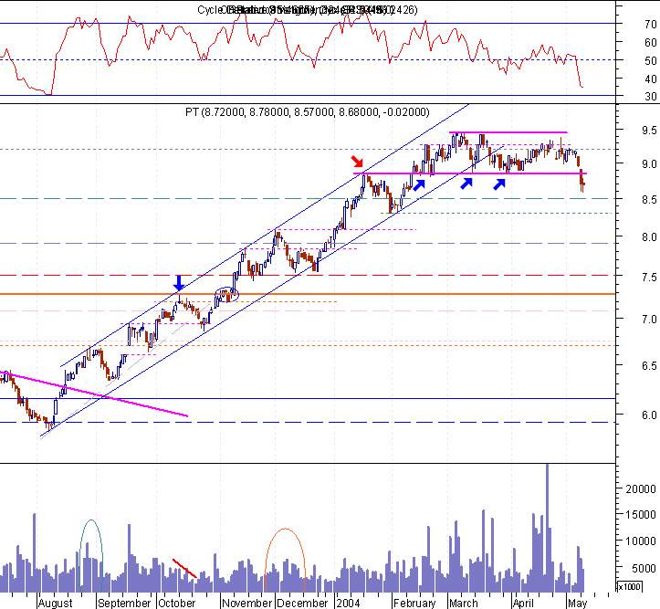The height and width of the screenshot is (609, 660).
Task: Click the 7.5 price axis label
Action: click(649, 277)
